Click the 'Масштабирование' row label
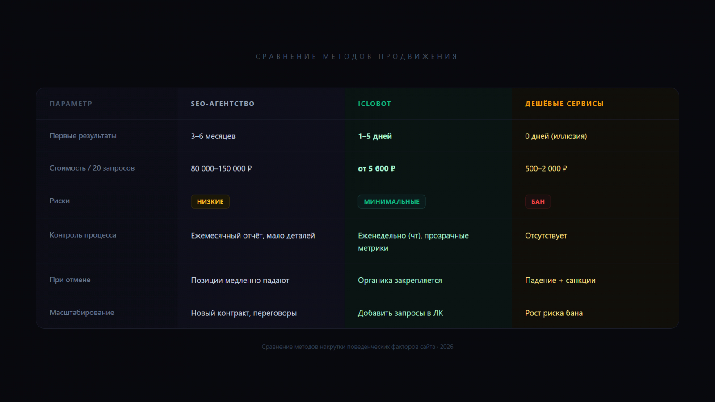 pyautogui.click(x=82, y=313)
